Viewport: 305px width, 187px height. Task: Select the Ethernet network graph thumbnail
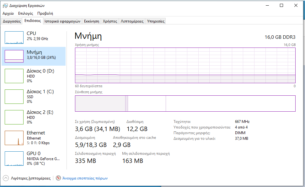(x=14, y=138)
